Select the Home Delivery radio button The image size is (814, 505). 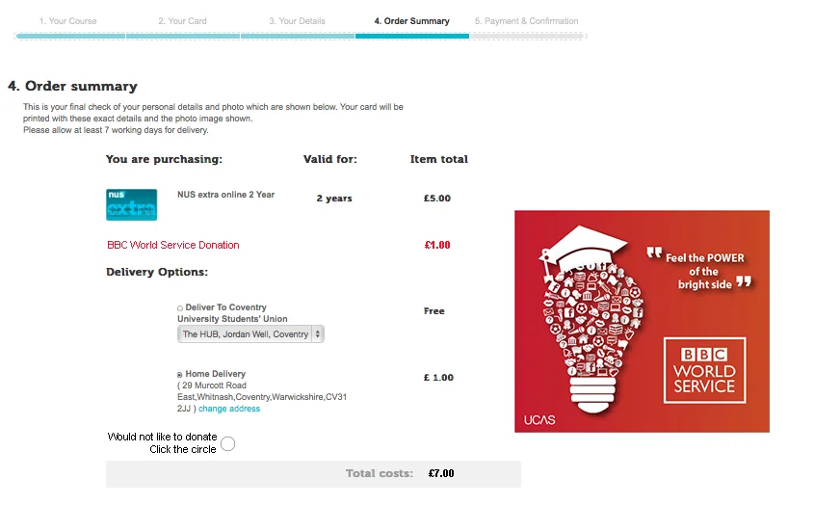[x=179, y=375]
